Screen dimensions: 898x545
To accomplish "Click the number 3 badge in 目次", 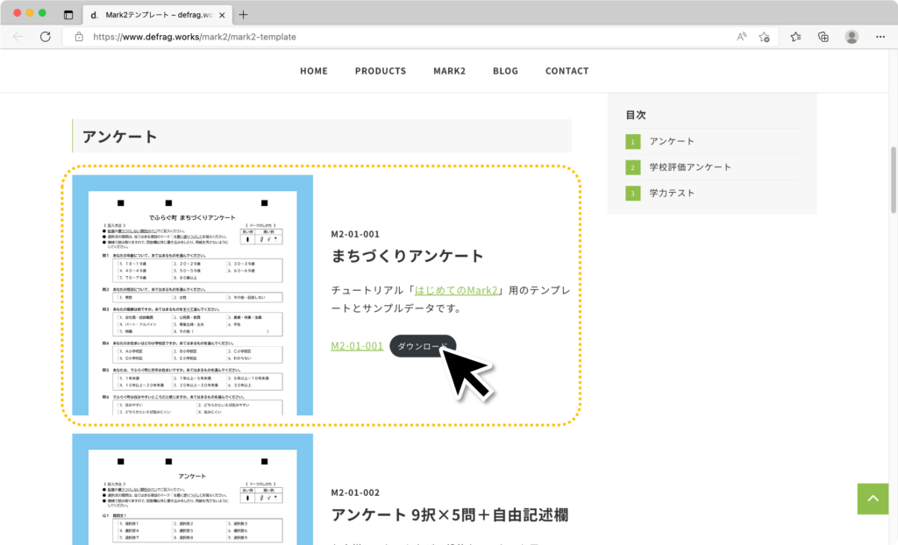I will (x=633, y=193).
